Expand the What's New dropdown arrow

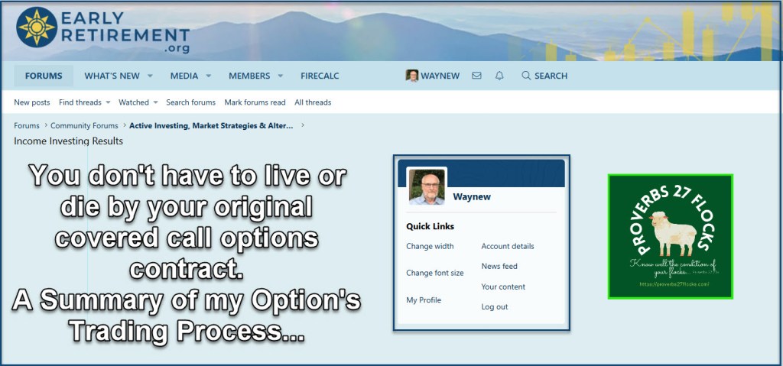click(150, 76)
